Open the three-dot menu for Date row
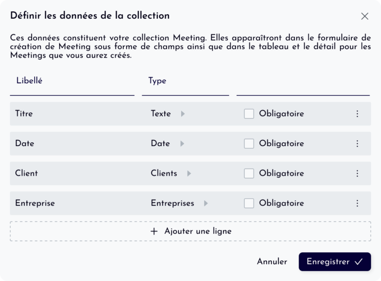Image resolution: width=381 pixels, height=281 pixels. pos(357,144)
